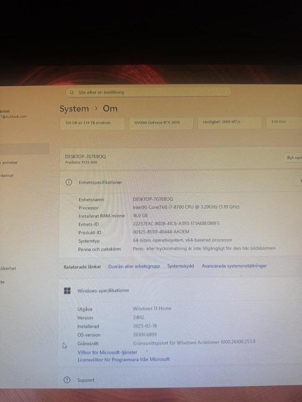302x402 pixels.
Task: Select the Gränssnitt package value text
Action: click(x=194, y=342)
